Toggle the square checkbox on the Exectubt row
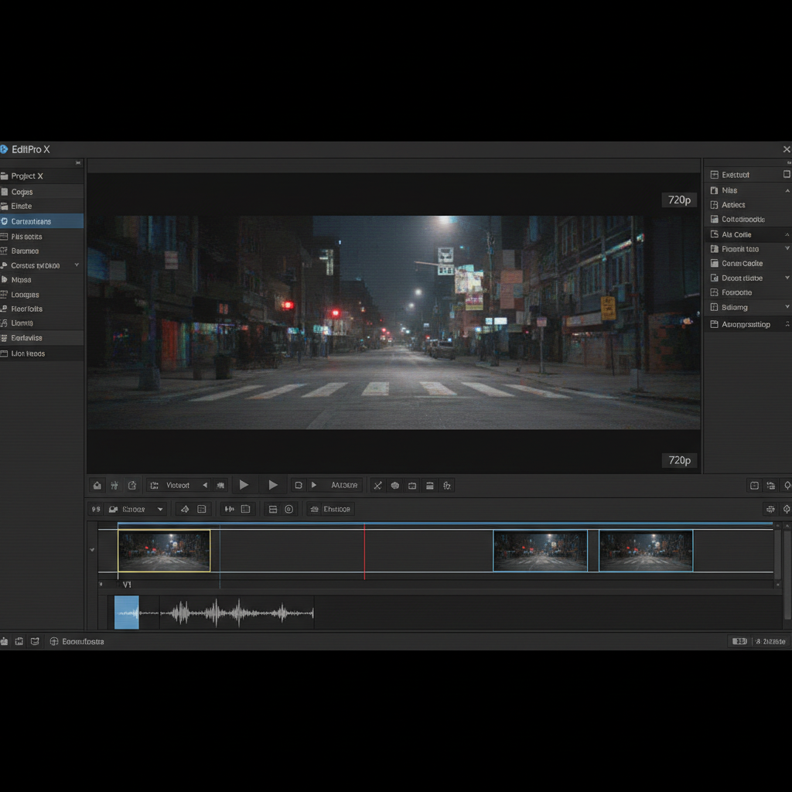 (787, 175)
